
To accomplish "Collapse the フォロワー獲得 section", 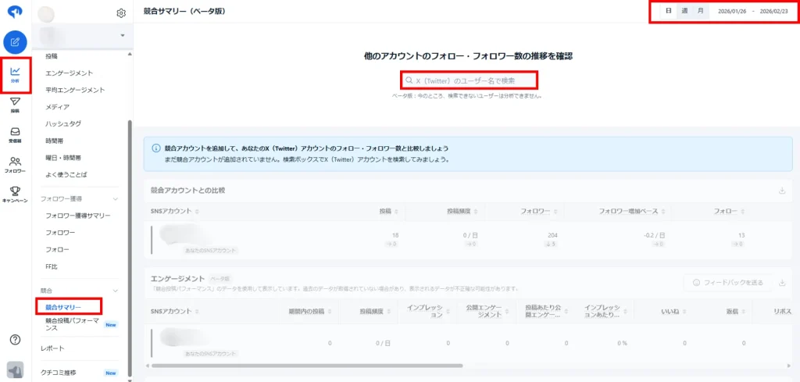I will [116, 199].
